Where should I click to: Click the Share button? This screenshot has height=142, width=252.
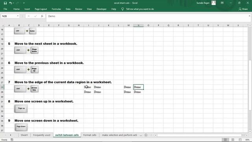(x=243, y=9)
